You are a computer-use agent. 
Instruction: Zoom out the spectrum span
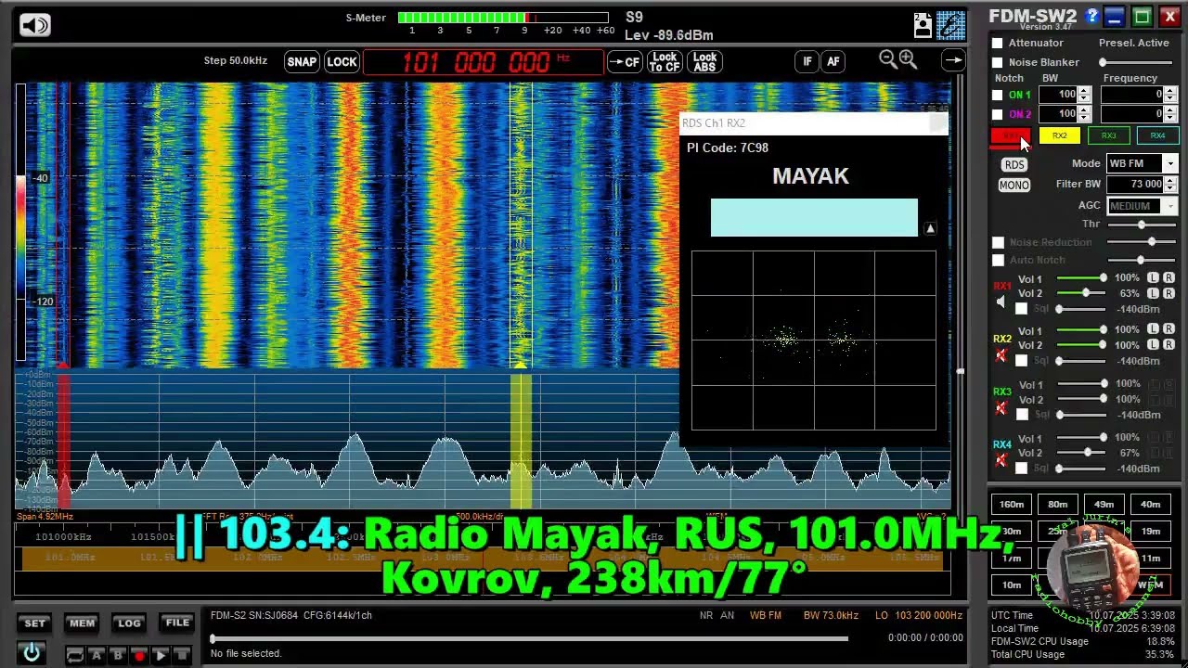click(x=888, y=60)
